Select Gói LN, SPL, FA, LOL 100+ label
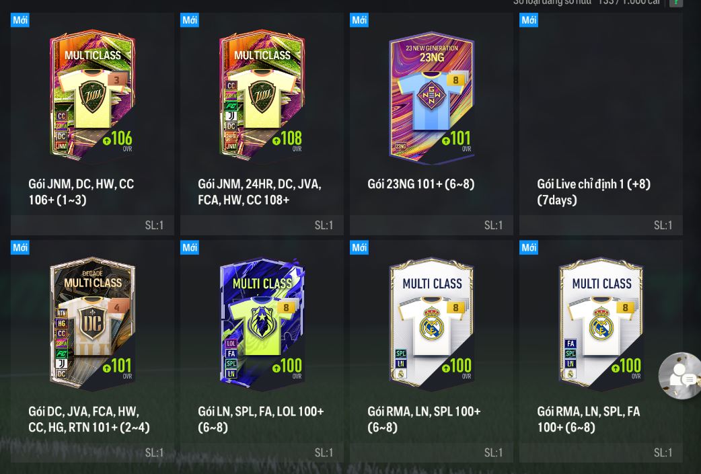The width and height of the screenshot is (701, 474). pyautogui.click(x=261, y=419)
